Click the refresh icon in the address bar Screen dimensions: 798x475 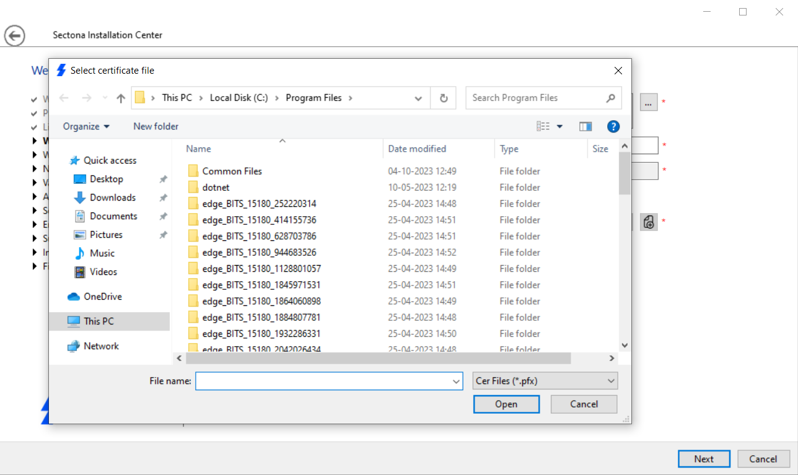pos(443,98)
